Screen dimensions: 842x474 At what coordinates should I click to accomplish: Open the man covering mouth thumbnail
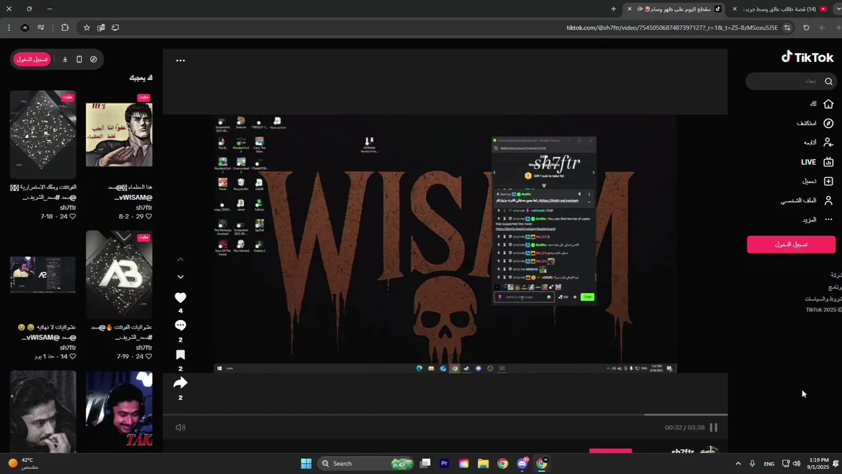point(43,411)
